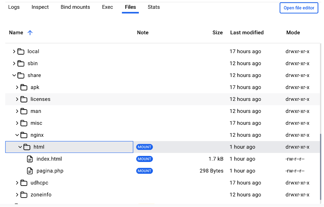Collapse the html folder chevron
The height and width of the screenshot is (207, 324).
20,147
